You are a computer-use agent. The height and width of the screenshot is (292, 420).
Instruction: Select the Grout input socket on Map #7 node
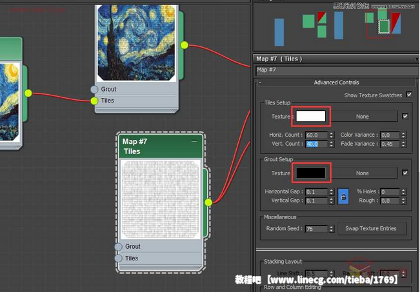(119, 246)
